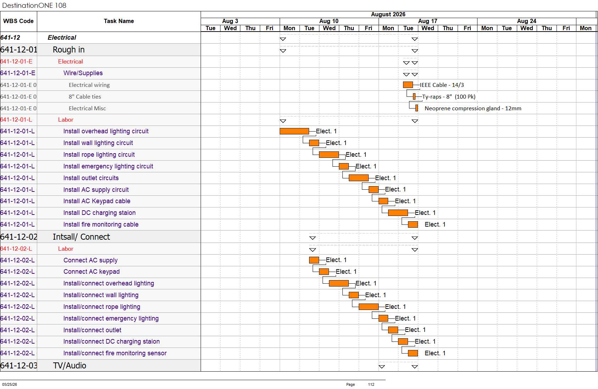
Task: Click the Install overhead lighting circuit Gantt bar
Action: 294,131
